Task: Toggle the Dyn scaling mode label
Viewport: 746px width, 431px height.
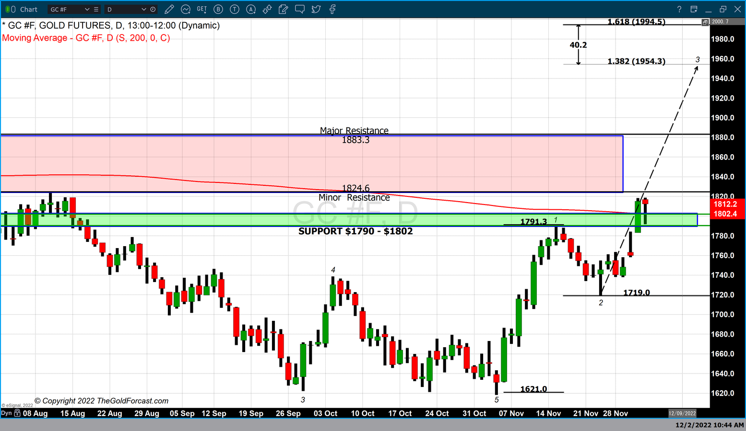Action: 6,413
